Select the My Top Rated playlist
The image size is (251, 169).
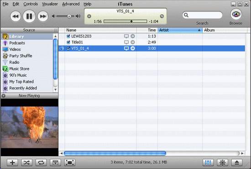click(x=27, y=82)
